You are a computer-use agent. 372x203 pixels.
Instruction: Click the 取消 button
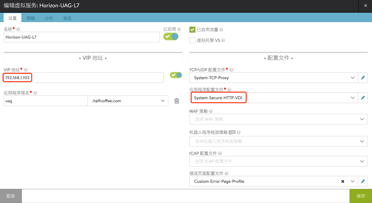click(x=11, y=196)
